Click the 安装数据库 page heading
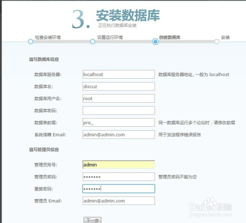This screenshot has width=246, height=223. [x=128, y=16]
